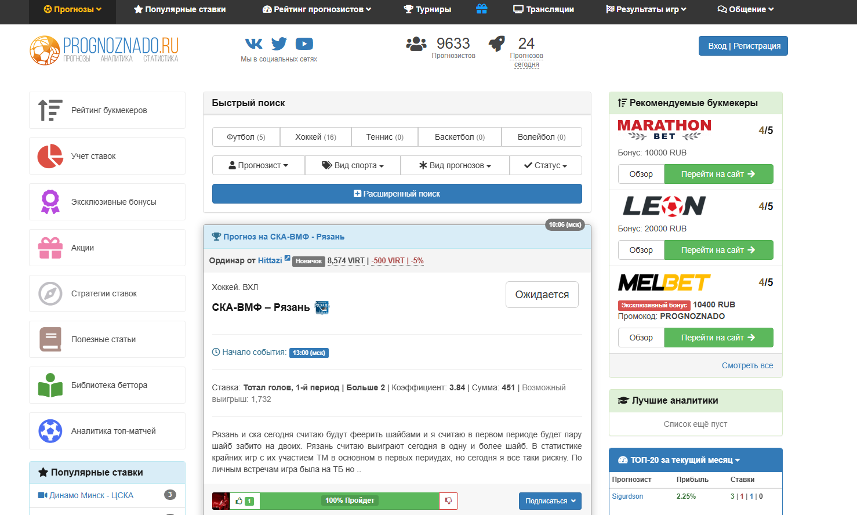Toggle the Хоккей sport filter
857x515 pixels.
pos(315,137)
